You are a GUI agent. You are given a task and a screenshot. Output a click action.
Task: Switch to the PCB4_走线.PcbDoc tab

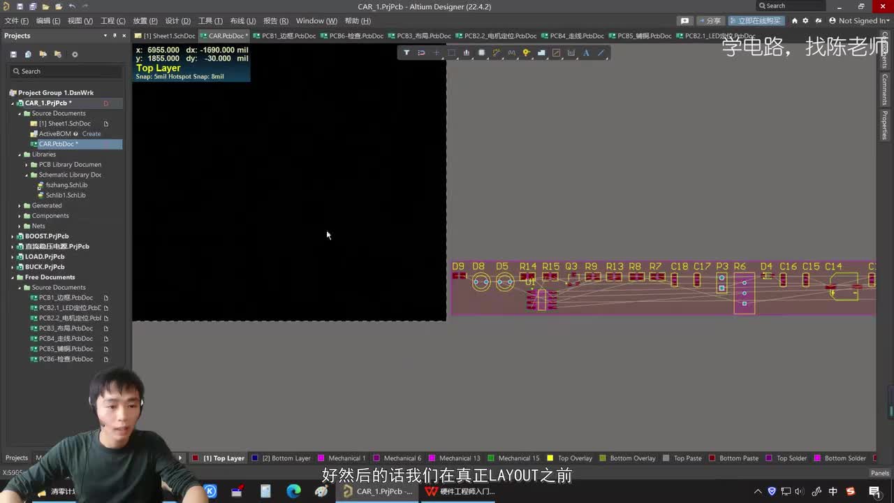572,36
